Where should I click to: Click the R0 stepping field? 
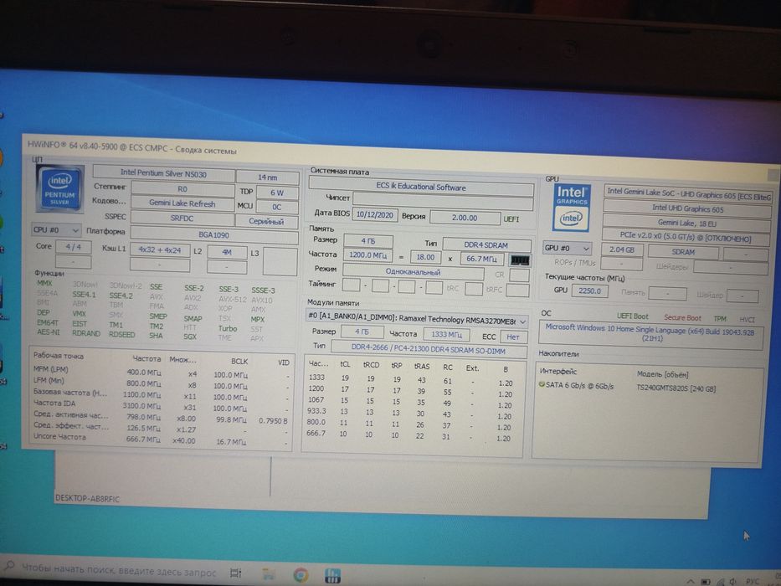pyautogui.click(x=182, y=189)
